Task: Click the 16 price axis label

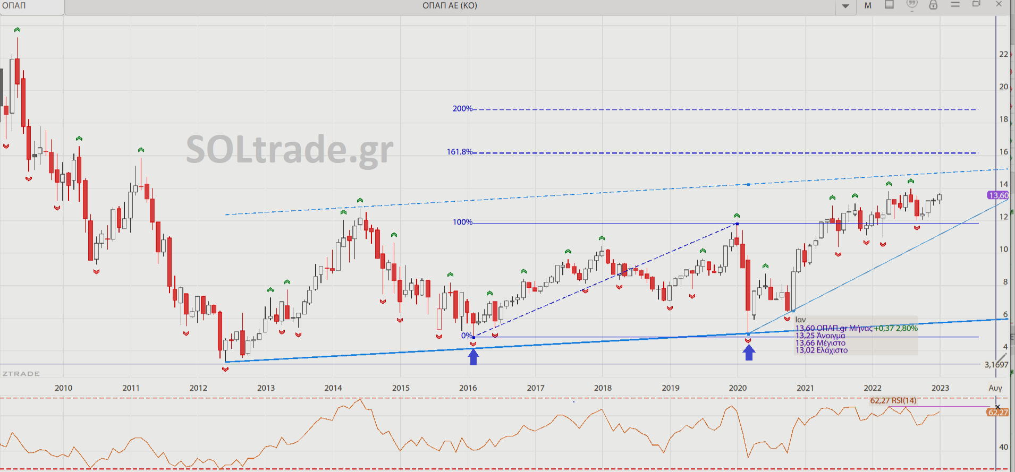Action: pyautogui.click(x=1003, y=152)
